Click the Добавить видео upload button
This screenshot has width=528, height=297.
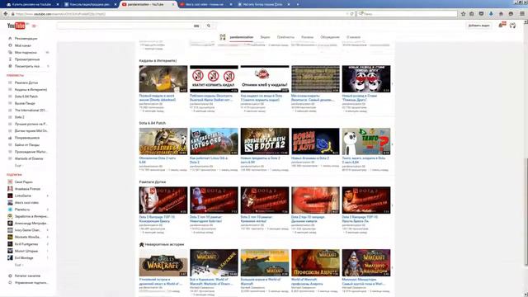(x=478, y=26)
